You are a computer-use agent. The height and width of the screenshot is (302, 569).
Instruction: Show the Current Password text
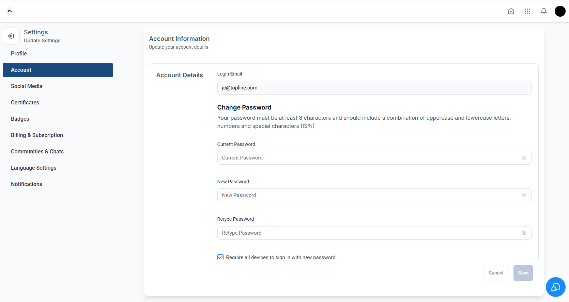pos(524,158)
